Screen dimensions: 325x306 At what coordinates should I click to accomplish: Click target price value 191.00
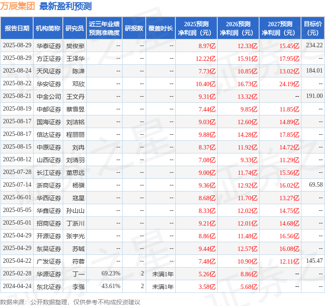314,96
